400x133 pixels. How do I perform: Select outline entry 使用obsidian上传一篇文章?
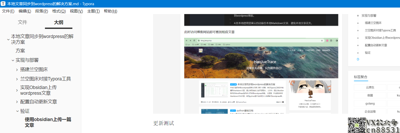coord(48,122)
